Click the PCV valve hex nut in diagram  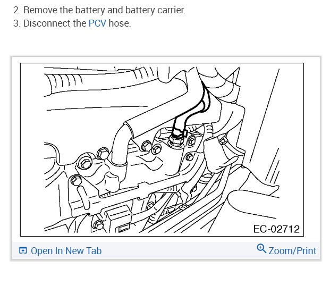tap(176, 140)
